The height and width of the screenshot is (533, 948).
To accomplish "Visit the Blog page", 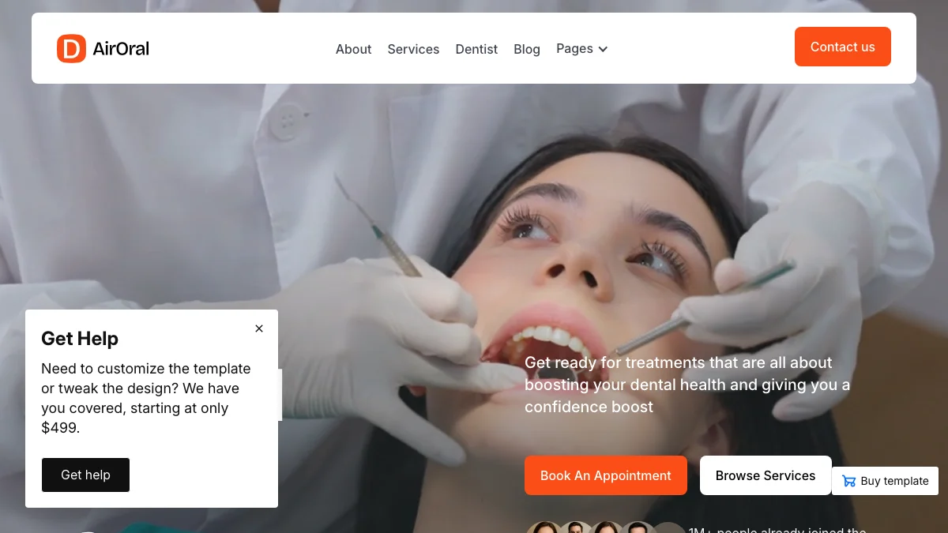I will [x=527, y=49].
